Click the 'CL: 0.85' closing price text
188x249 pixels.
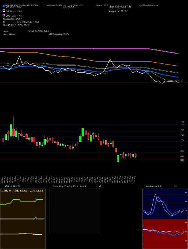click(x=68, y=7)
